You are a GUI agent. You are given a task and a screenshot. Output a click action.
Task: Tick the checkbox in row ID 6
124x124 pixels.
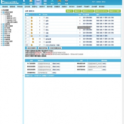coord(44,33)
